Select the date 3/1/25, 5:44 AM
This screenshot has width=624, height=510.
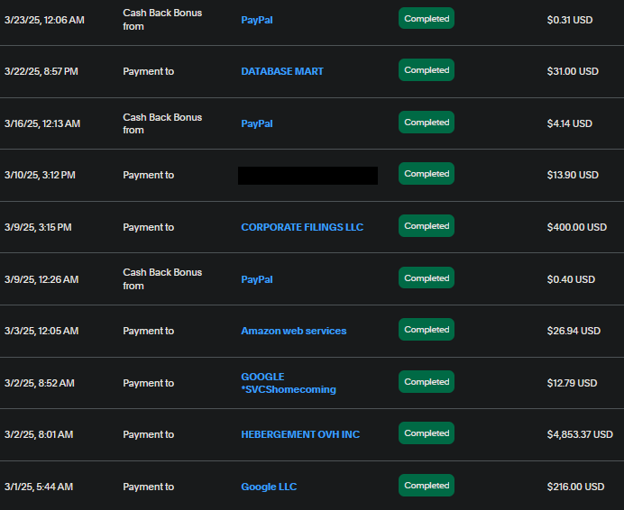(x=39, y=487)
